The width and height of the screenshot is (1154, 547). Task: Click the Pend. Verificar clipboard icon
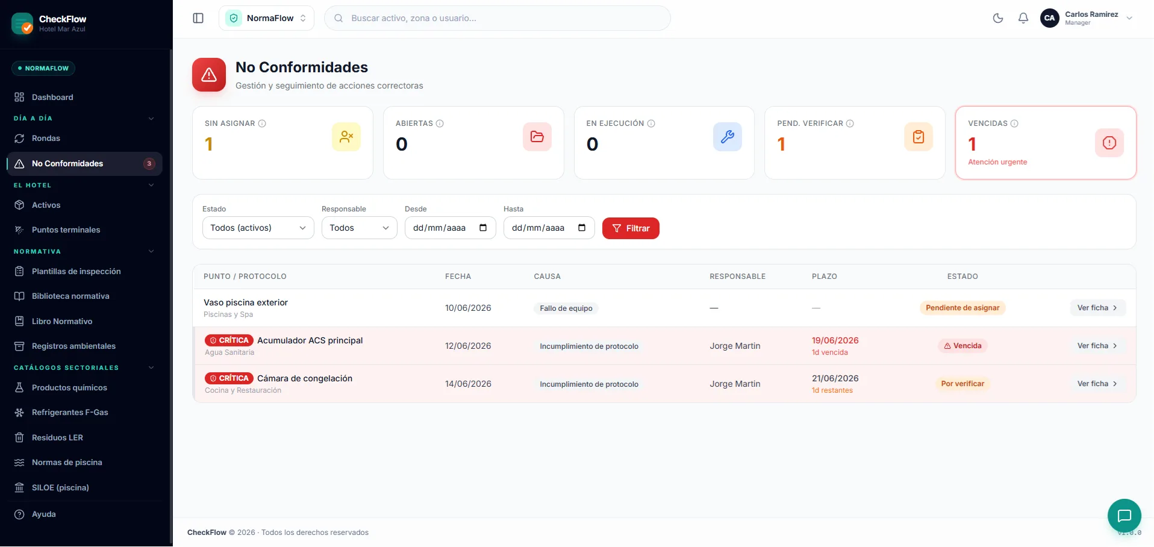pyautogui.click(x=918, y=137)
